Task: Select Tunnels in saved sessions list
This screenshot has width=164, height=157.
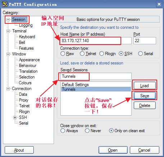Action: 96,89
